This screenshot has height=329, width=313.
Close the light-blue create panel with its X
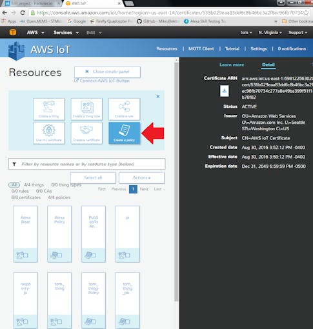point(158,97)
